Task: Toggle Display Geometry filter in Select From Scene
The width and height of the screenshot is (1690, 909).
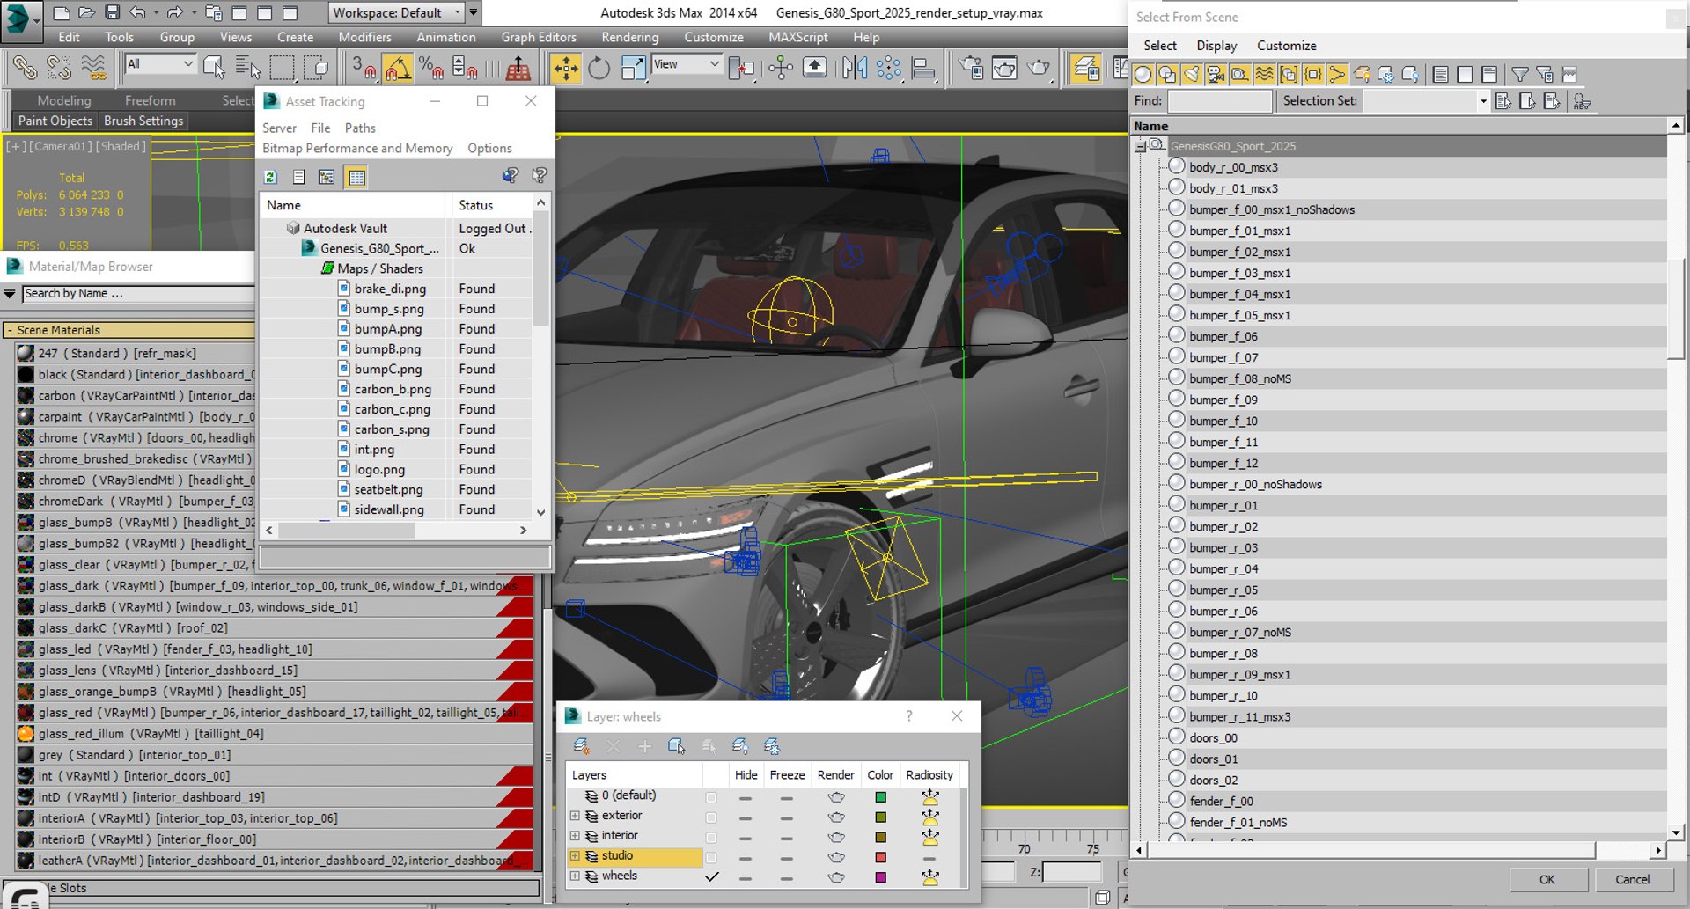Action: [x=1143, y=75]
